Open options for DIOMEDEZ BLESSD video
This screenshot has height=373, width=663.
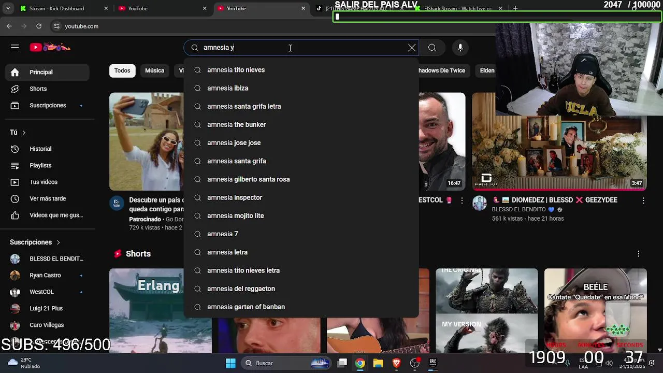[643, 200]
